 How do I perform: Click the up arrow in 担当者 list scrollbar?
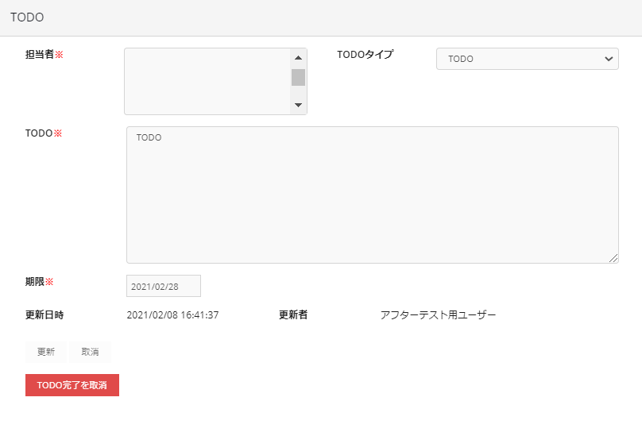[x=298, y=58]
